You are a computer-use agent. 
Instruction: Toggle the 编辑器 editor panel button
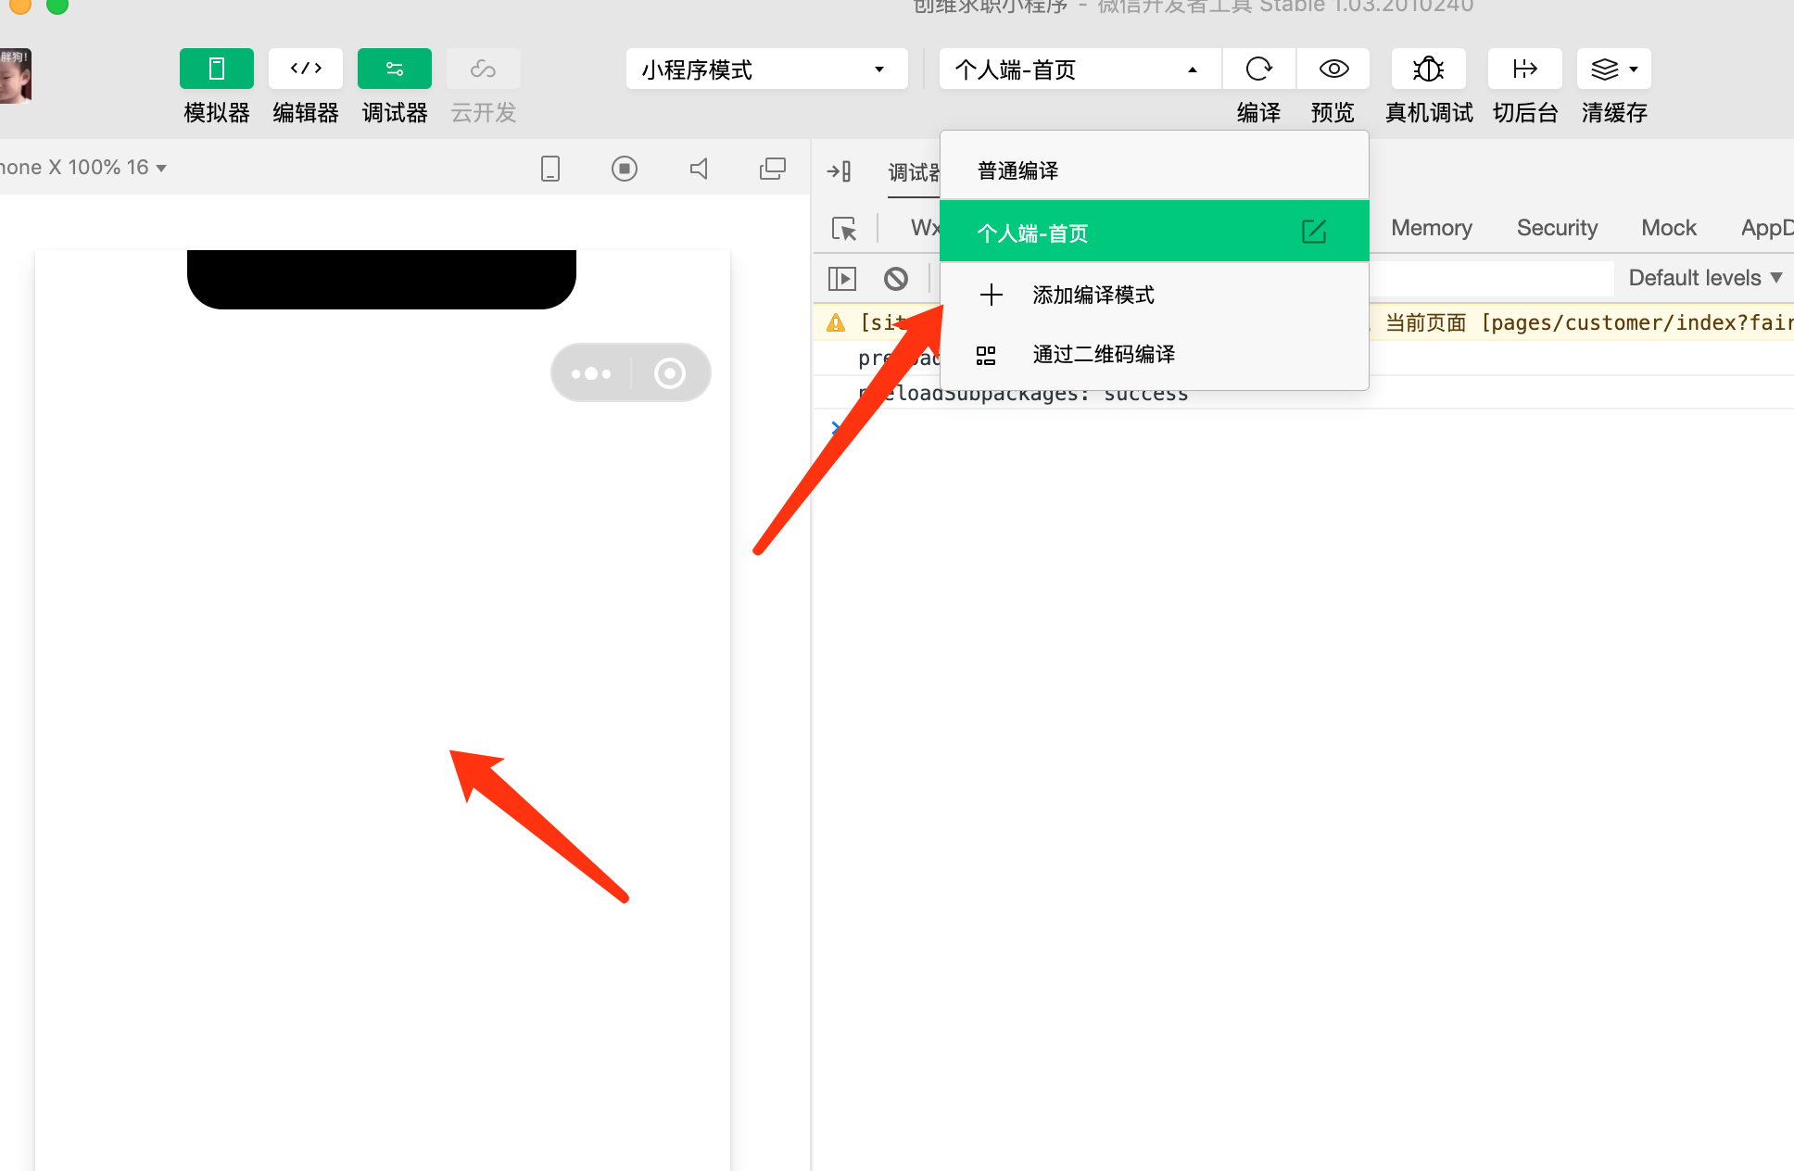tap(305, 69)
